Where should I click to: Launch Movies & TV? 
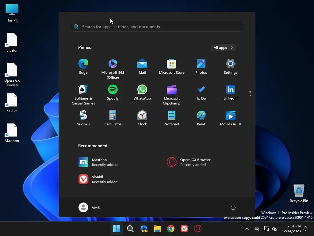pos(231,118)
